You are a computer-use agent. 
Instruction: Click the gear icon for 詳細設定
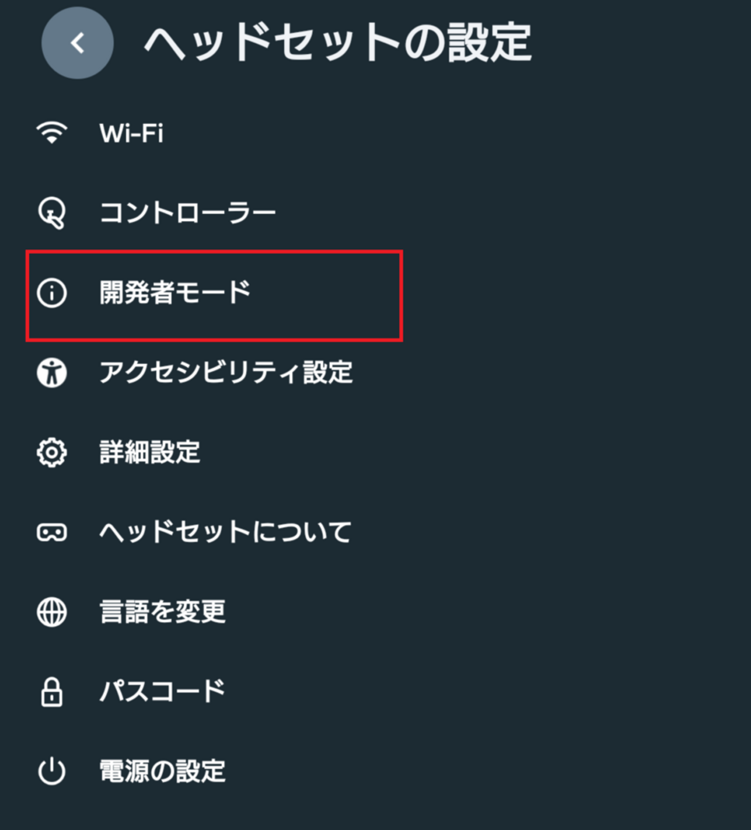pyautogui.click(x=52, y=452)
